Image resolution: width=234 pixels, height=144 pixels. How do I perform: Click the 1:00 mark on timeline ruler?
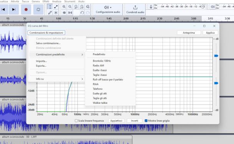click(58, 19)
